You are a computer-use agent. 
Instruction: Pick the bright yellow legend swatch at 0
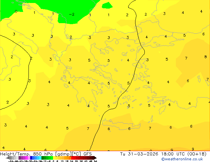[x=54, y=158]
